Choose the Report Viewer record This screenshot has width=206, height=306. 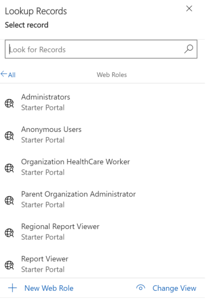click(x=102, y=264)
